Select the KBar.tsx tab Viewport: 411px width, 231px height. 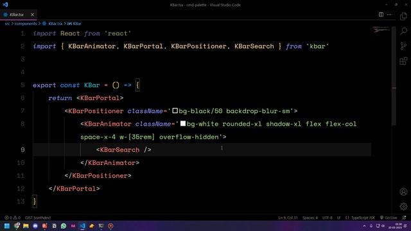pyautogui.click(x=19, y=15)
